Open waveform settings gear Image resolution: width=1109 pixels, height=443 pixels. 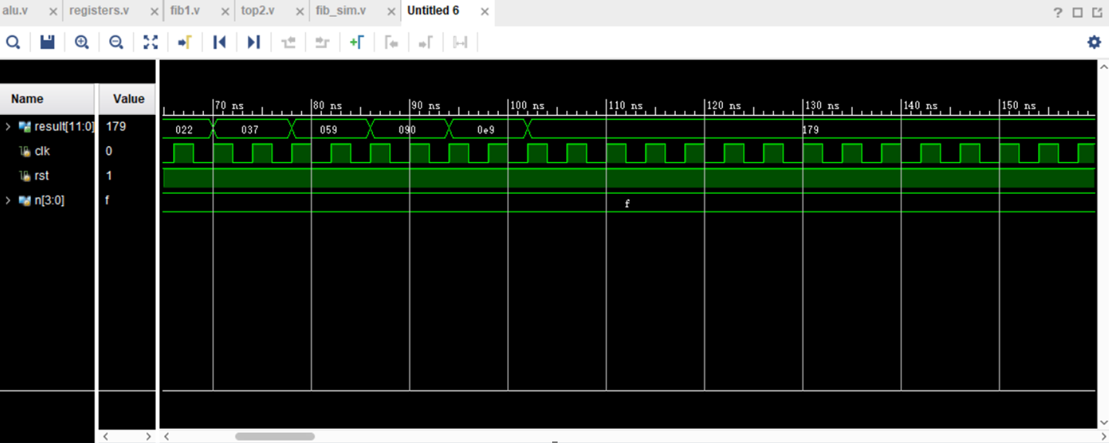1094,42
